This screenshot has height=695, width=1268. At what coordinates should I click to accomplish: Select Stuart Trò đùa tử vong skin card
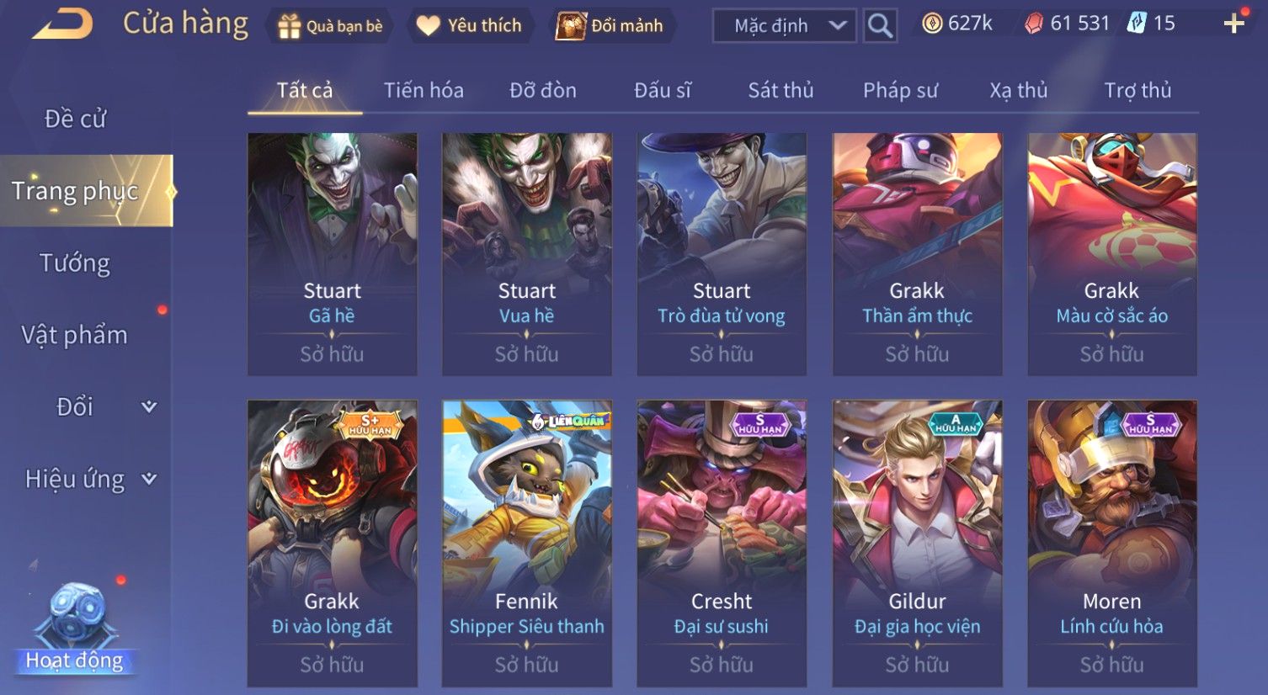click(x=722, y=254)
